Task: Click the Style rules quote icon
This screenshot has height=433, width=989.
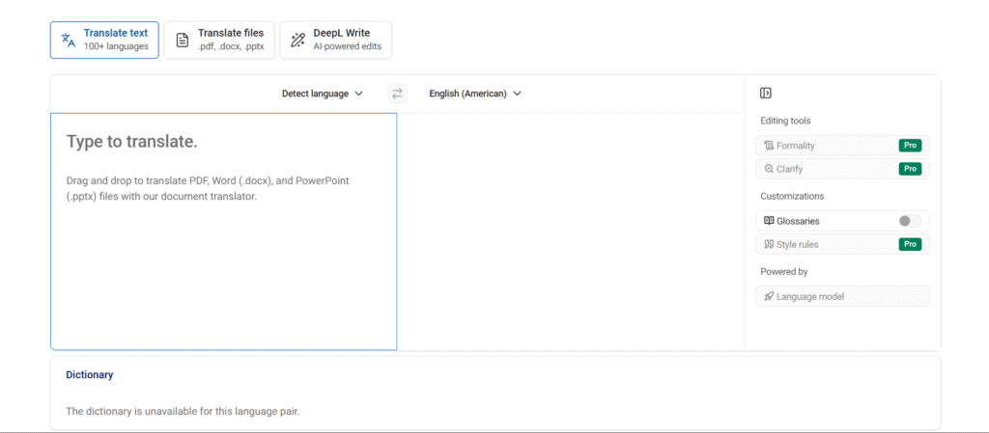Action: pos(769,245)
